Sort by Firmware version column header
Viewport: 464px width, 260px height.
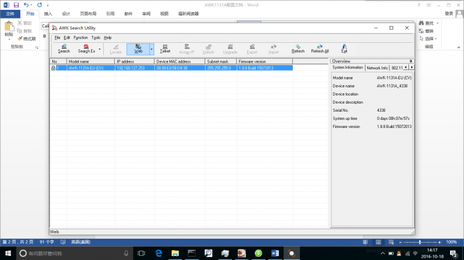click(x=264, y=61)
